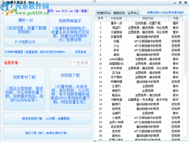Image resolution: width=189 pixels, height=142 pixels.
Task: Close the 视频下载高手 window
Action: click(x=185, y=3)
